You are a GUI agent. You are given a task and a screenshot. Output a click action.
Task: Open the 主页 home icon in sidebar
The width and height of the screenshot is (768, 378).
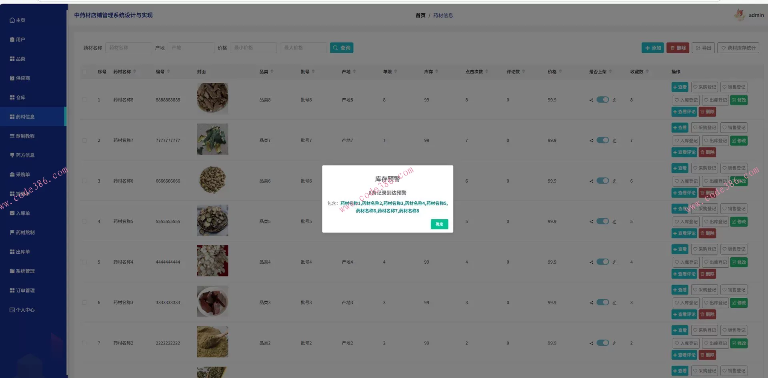click(12, 20)
